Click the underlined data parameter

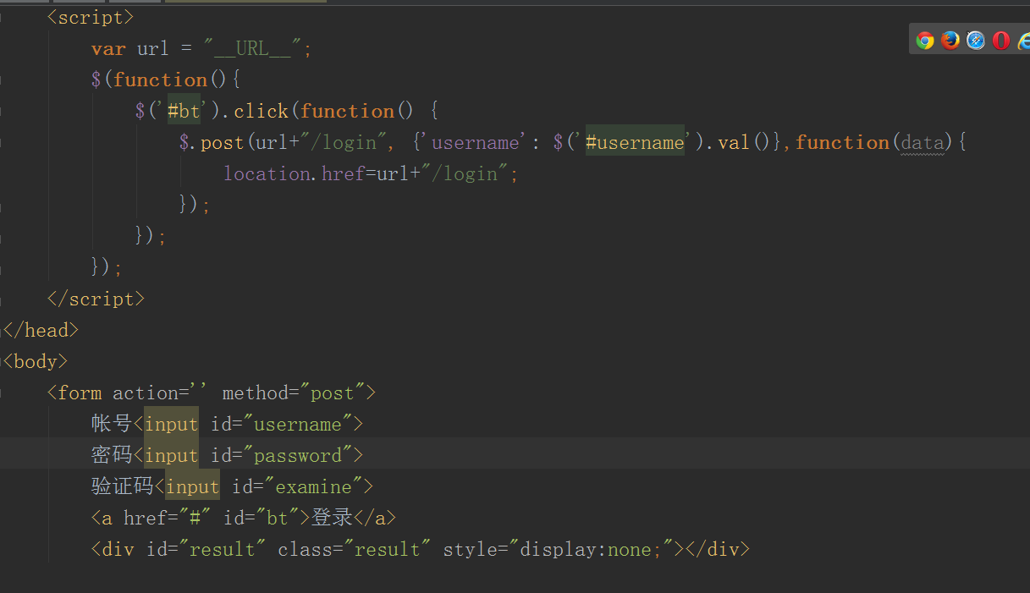click(x=922, y=143)
